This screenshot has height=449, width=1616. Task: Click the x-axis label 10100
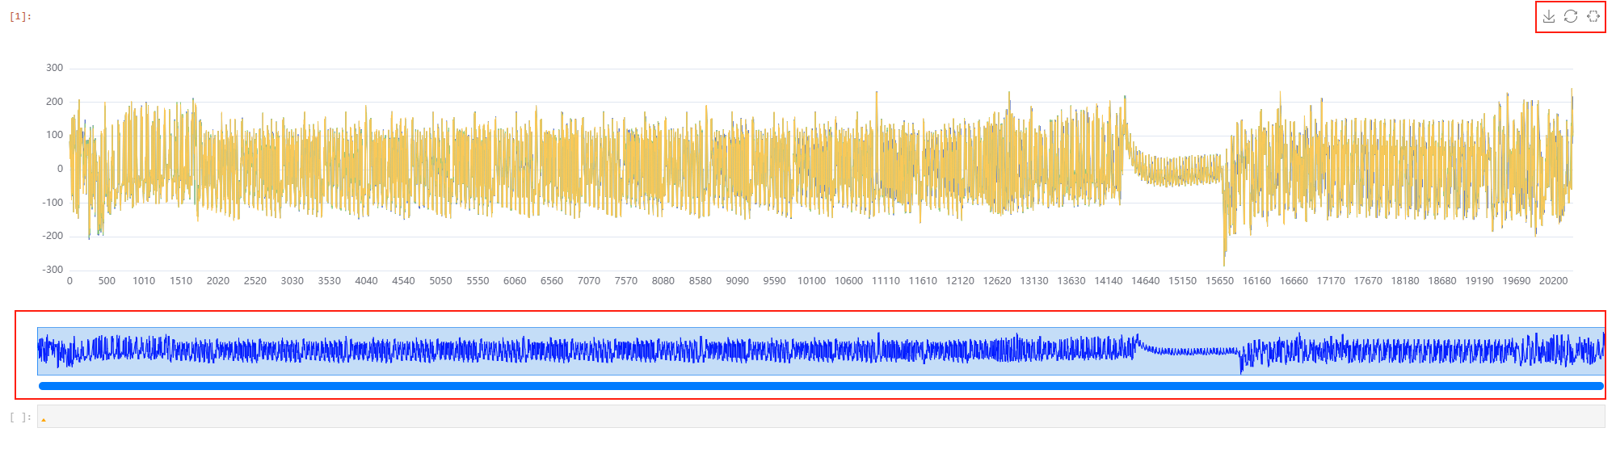811,281
